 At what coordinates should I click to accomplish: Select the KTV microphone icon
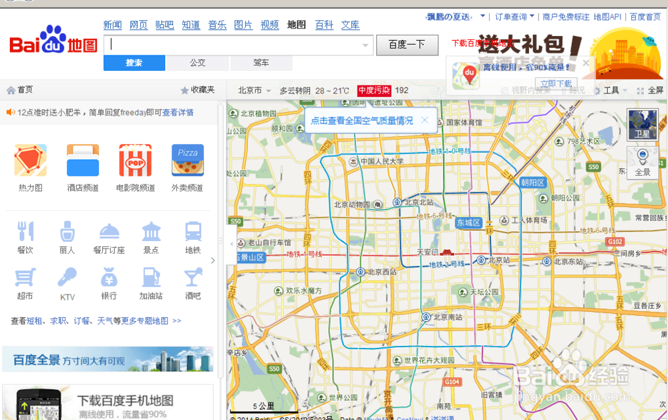(x=67, y=278)
